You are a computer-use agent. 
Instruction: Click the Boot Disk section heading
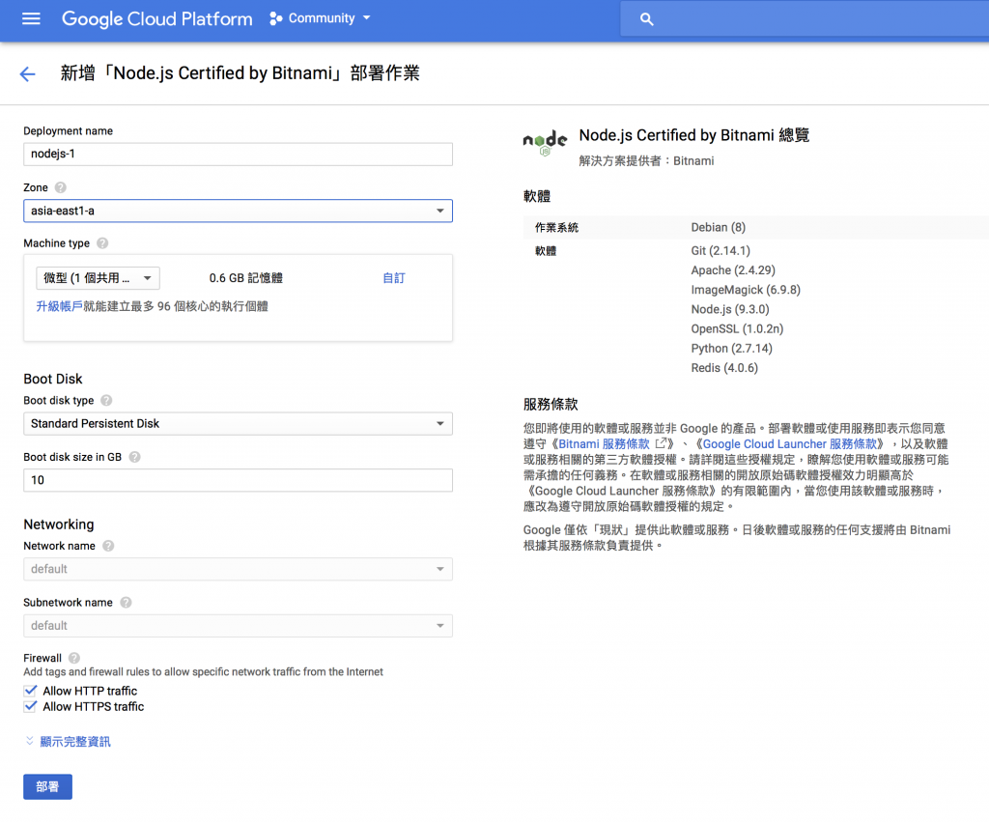53,379
